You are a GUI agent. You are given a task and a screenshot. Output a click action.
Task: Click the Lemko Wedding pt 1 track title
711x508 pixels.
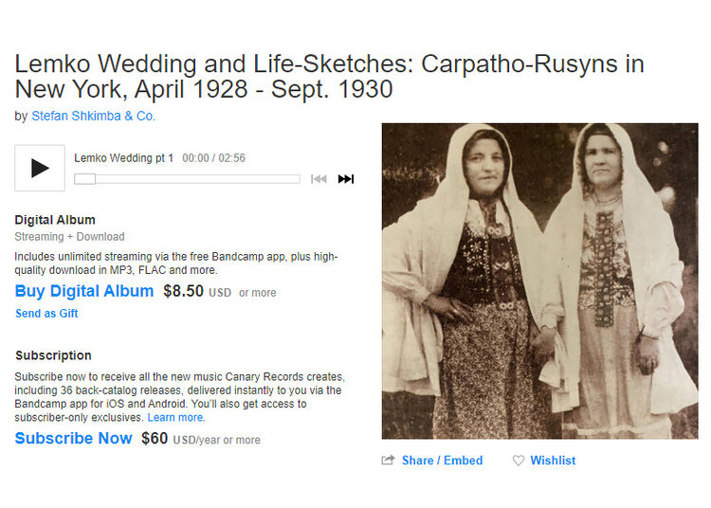point(124,158)
